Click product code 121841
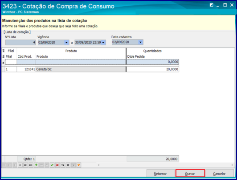The image size is (237, 180). (x=26, y=69)
